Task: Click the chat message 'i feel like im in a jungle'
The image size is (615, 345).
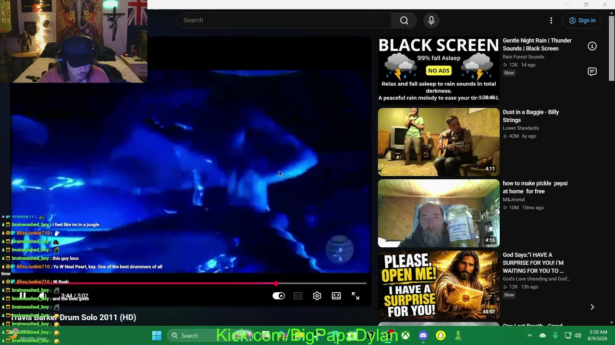Action: click(x=76, y=225)
